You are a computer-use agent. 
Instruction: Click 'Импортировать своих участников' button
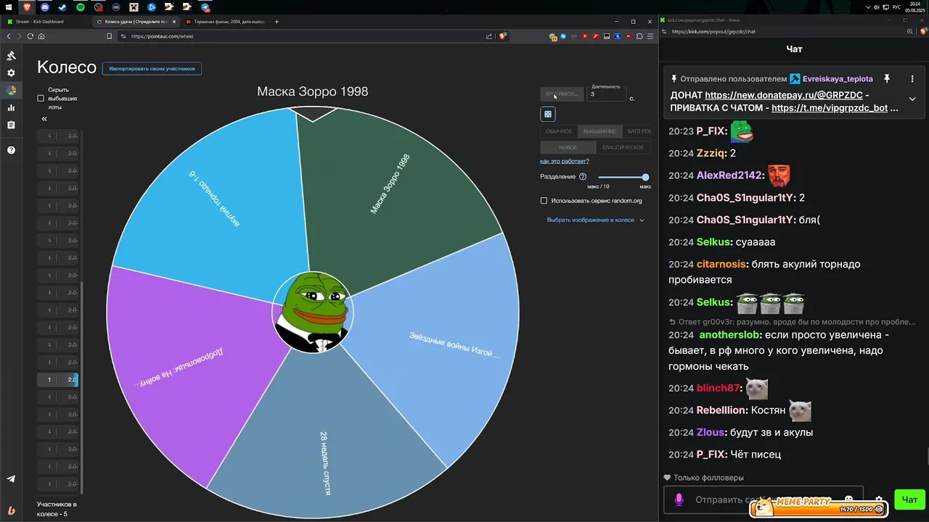point(152,69)
